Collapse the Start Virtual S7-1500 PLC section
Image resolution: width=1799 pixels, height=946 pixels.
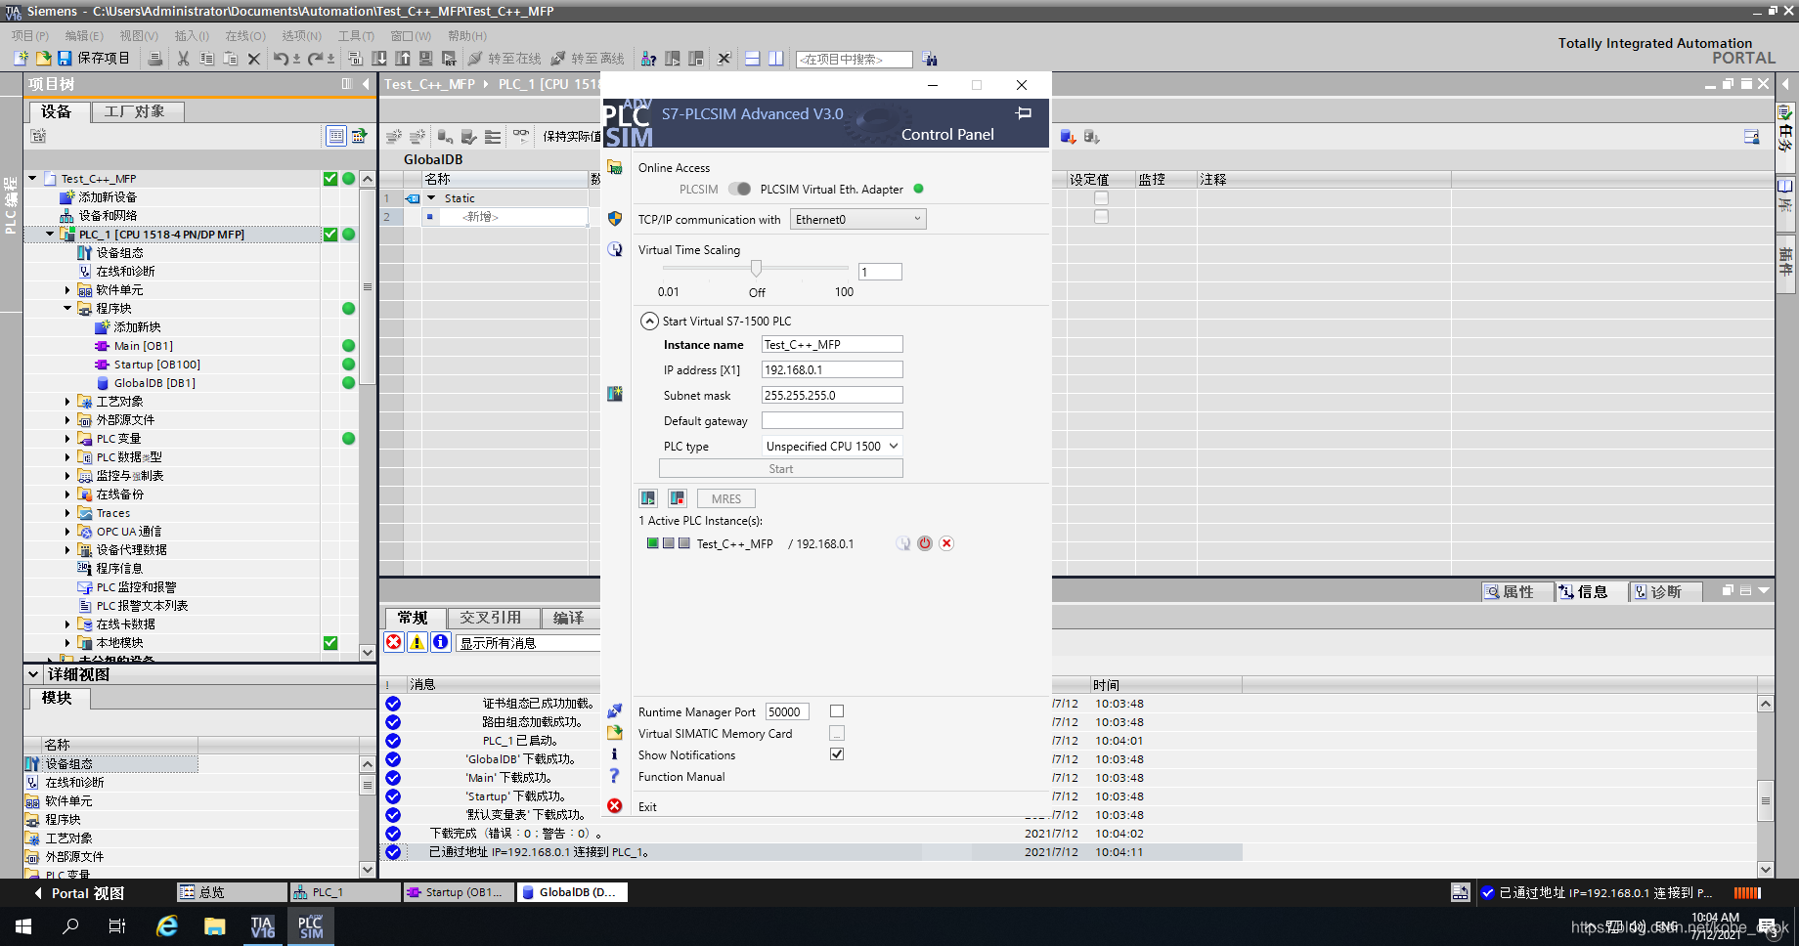(x=649, y=321)
